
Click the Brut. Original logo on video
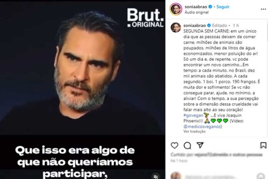click(146, 18)
